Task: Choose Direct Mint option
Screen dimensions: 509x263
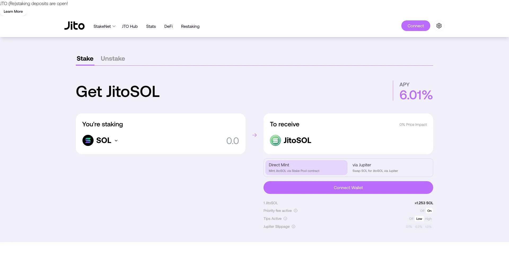Action: pos(306,168)
